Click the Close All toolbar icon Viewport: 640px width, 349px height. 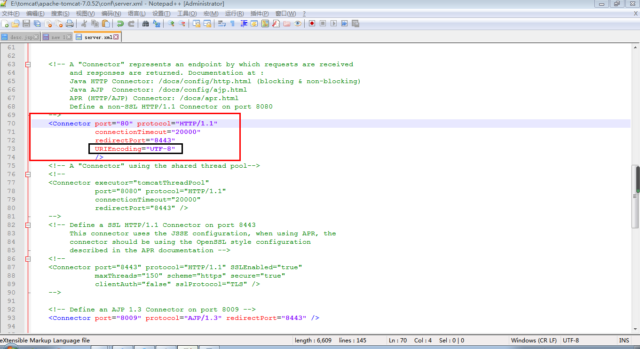coord(59,23)
